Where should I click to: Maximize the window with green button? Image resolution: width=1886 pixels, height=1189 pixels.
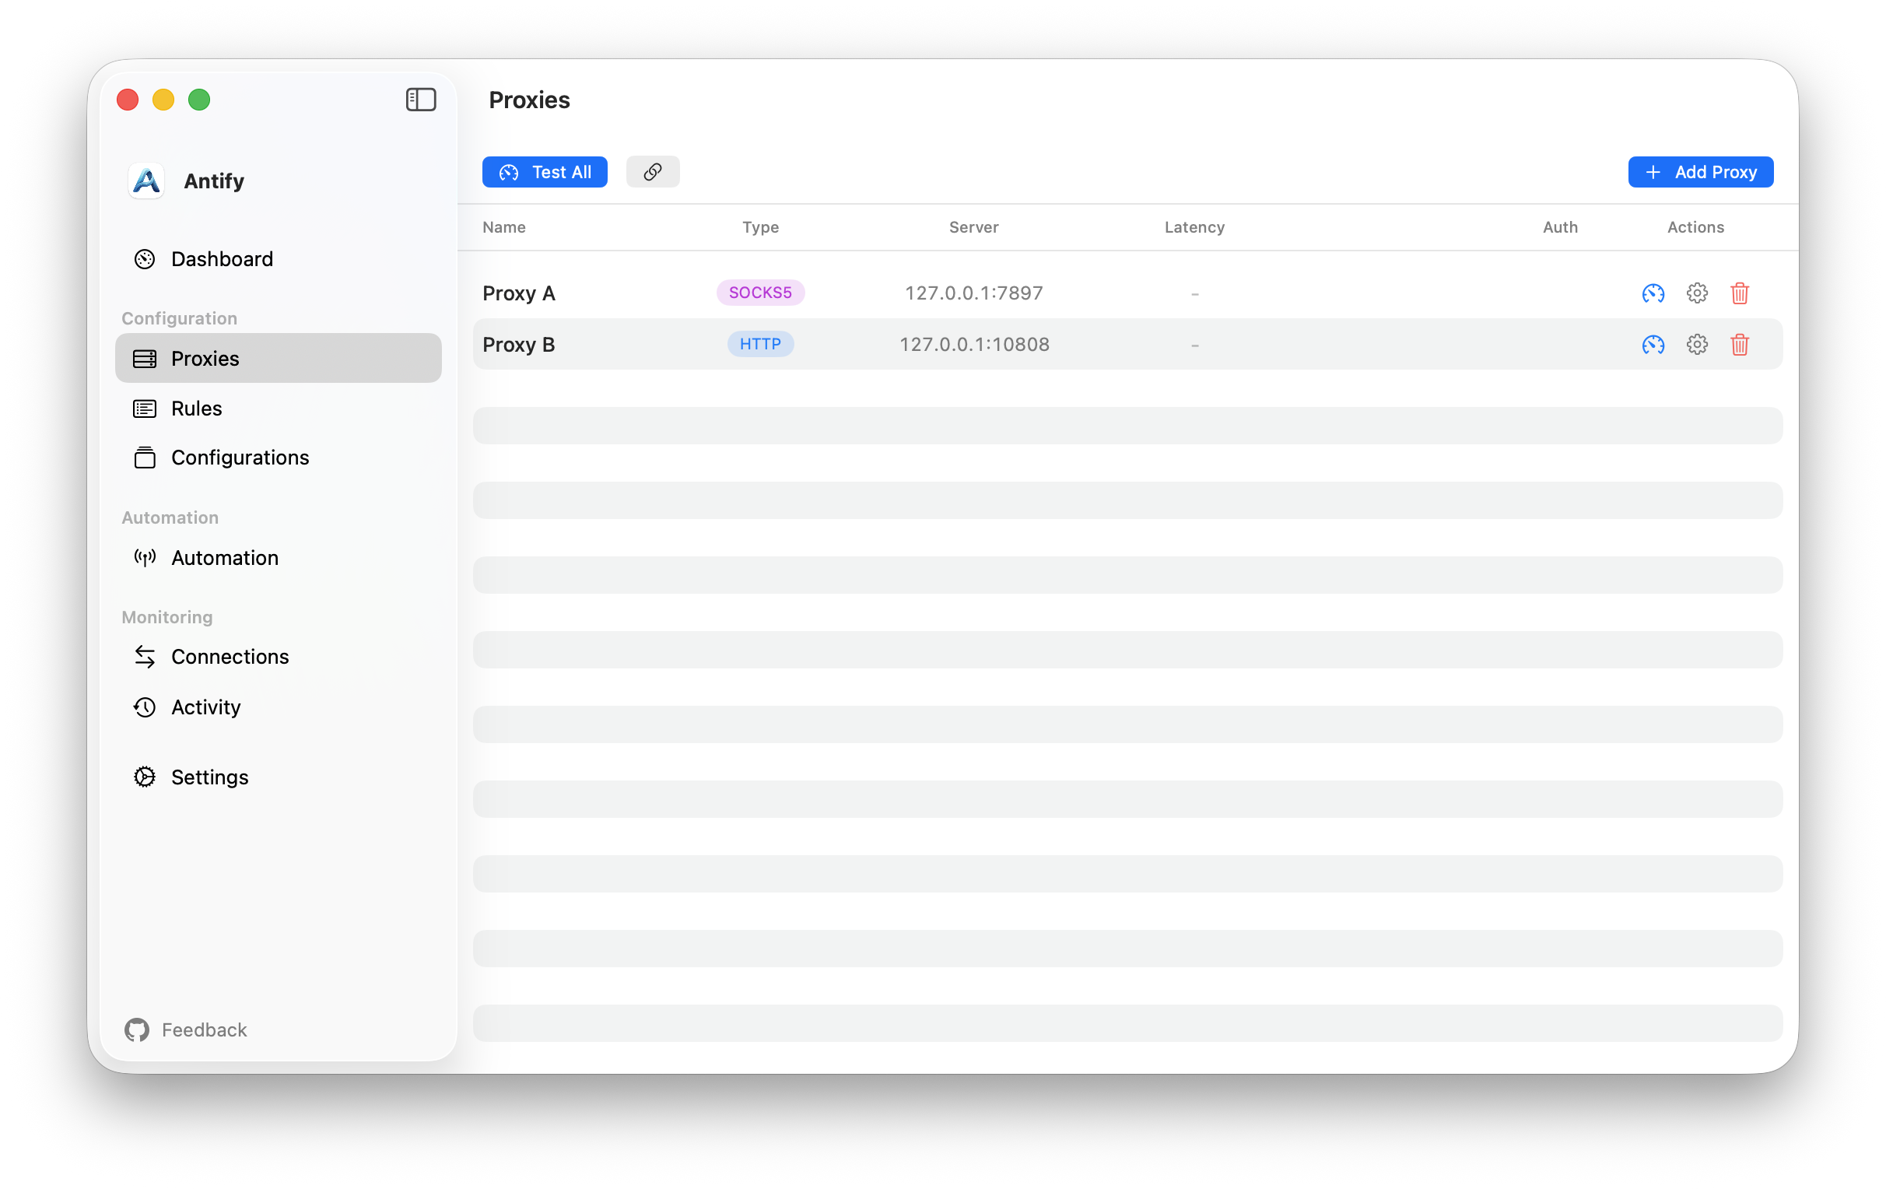tap(199, 100)
